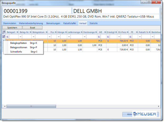The height and width of the screenshot is (123, 165).
Task: Open filter operator for Beleg-Nr. column
Action: (x=20, y=37)
